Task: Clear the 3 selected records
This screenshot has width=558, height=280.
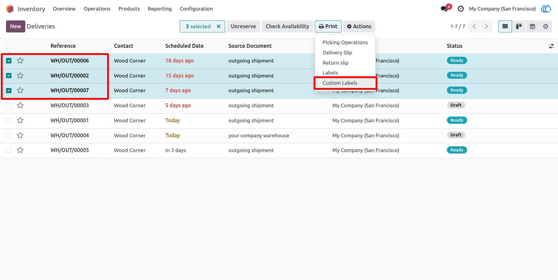Action: 219,26
